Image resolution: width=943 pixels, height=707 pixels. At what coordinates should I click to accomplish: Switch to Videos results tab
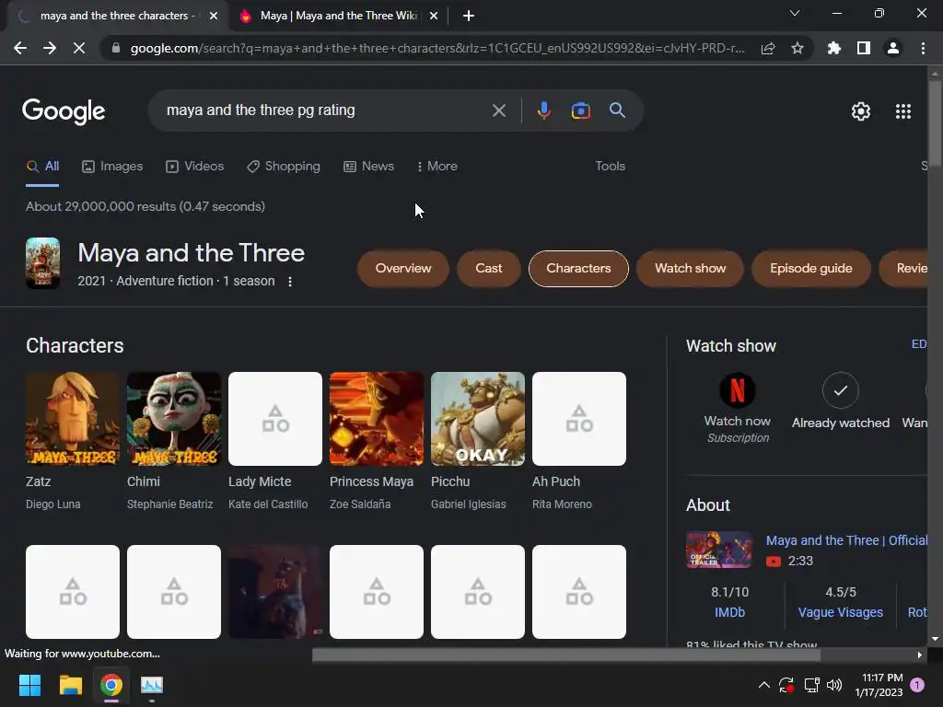pos(195,166)
